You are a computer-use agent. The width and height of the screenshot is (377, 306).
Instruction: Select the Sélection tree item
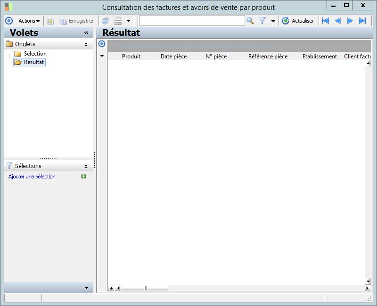click(x=35, y=54)
